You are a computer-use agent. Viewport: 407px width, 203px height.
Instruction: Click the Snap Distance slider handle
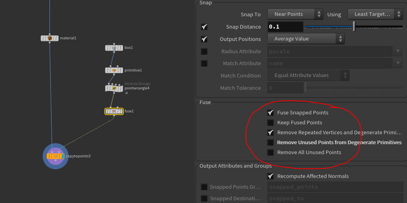coord(354,27)
